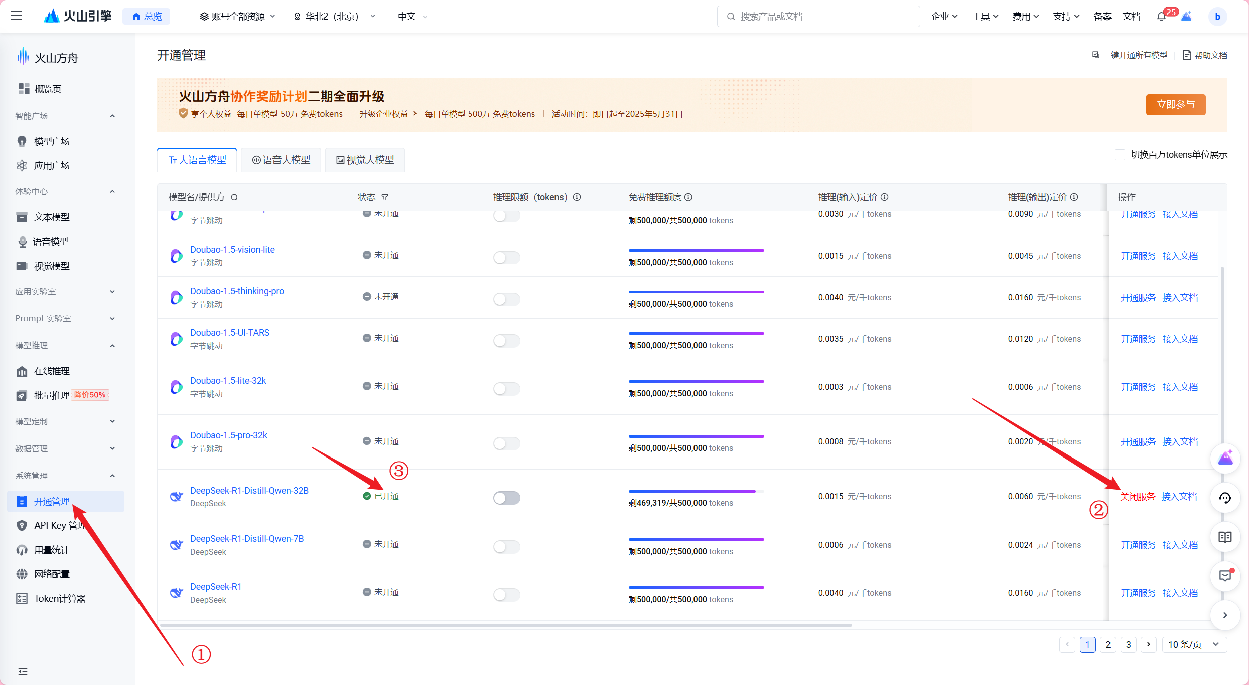Open the hamburger navigation menu
This screenshot has width=1249, height=685.
pos(16,16)
